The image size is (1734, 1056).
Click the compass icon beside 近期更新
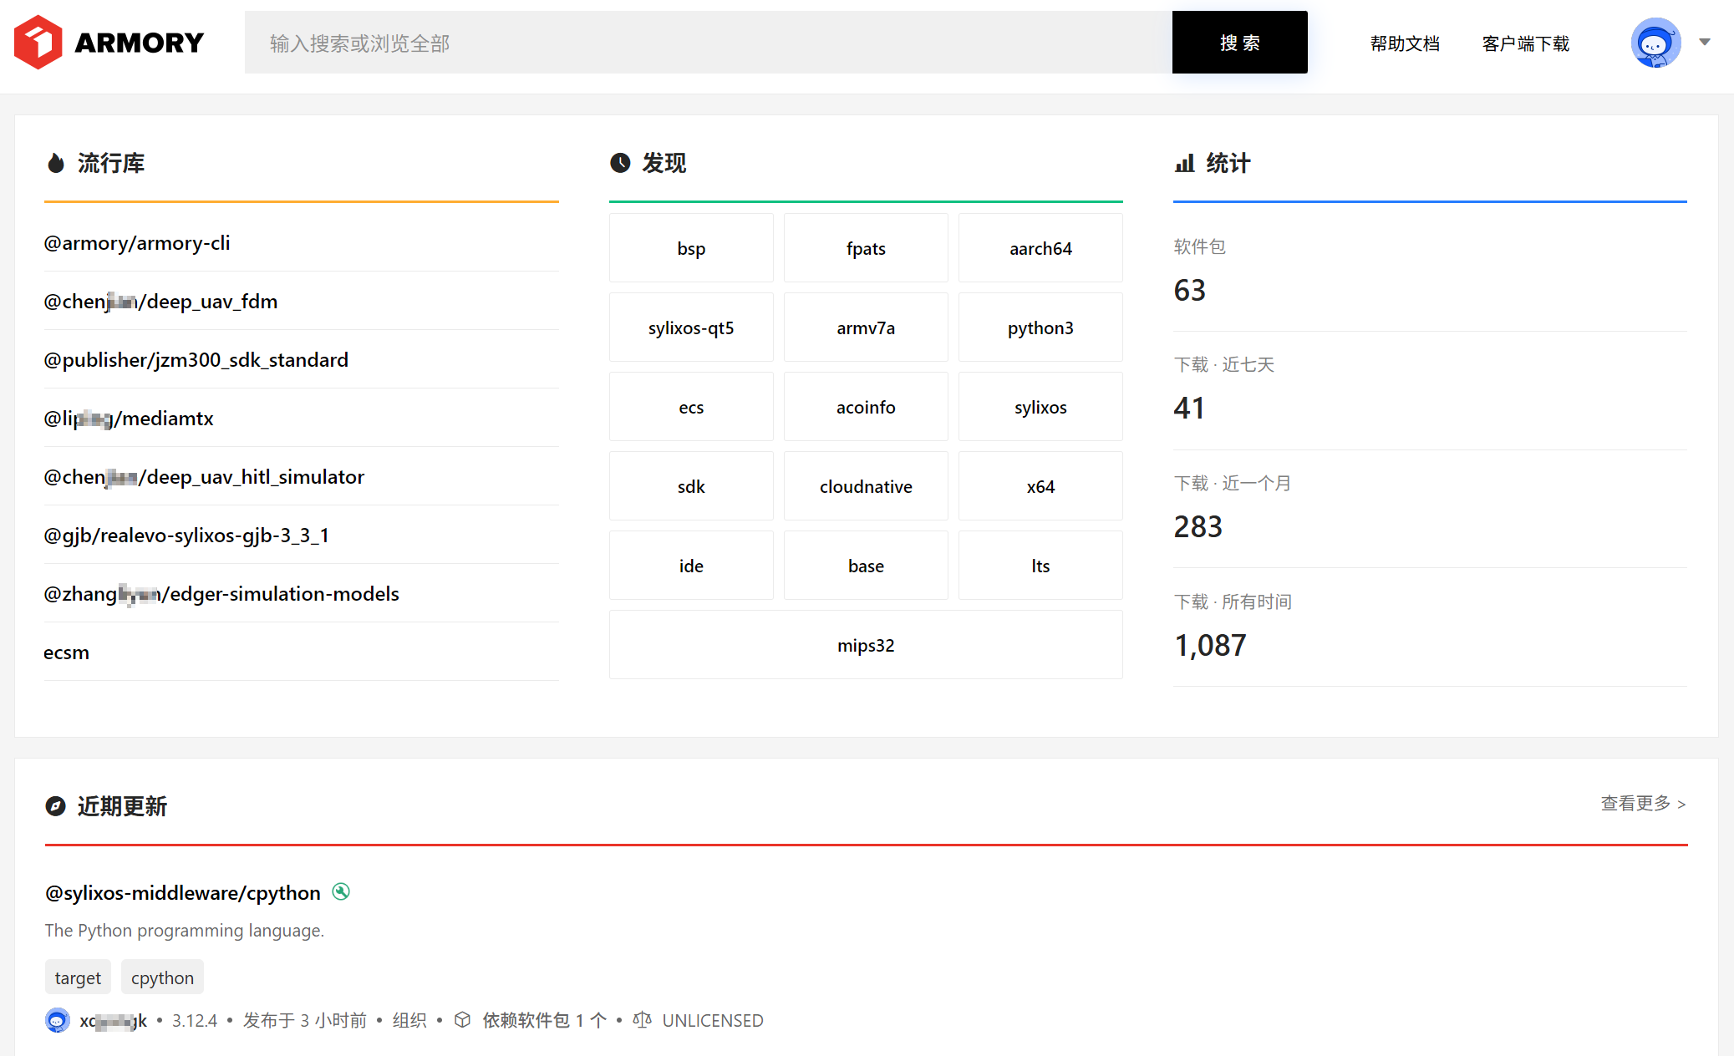click(x=55, y=806)
